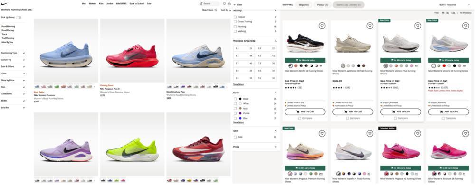Favorite the Winflo 12 Running Shoes
475x185 pixels.
[322, 26]
